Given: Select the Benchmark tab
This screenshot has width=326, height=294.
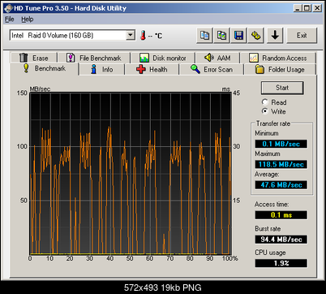Looking at the screenshot, I should (44, 68).
